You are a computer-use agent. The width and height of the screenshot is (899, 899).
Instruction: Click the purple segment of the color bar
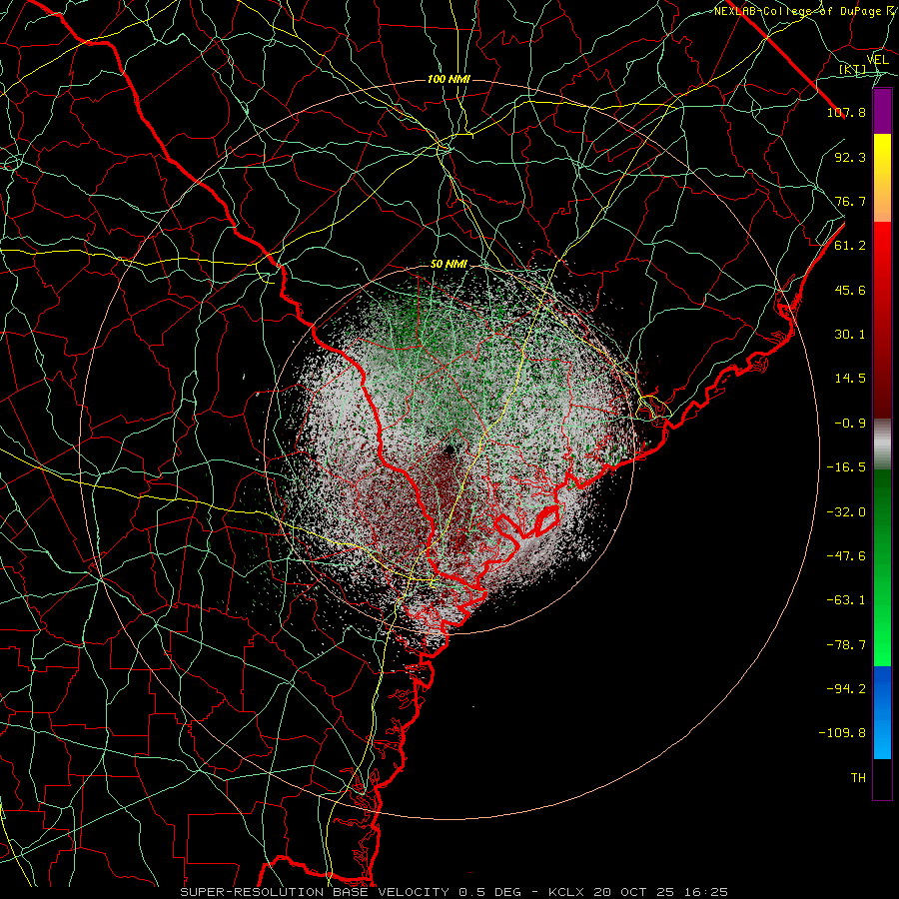pyautogui.click(x=882, y=112)
